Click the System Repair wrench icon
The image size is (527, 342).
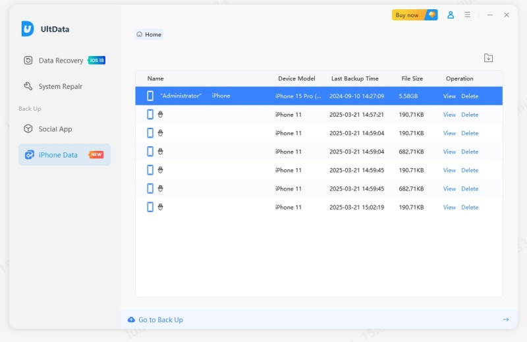click(x=28, y=86)
